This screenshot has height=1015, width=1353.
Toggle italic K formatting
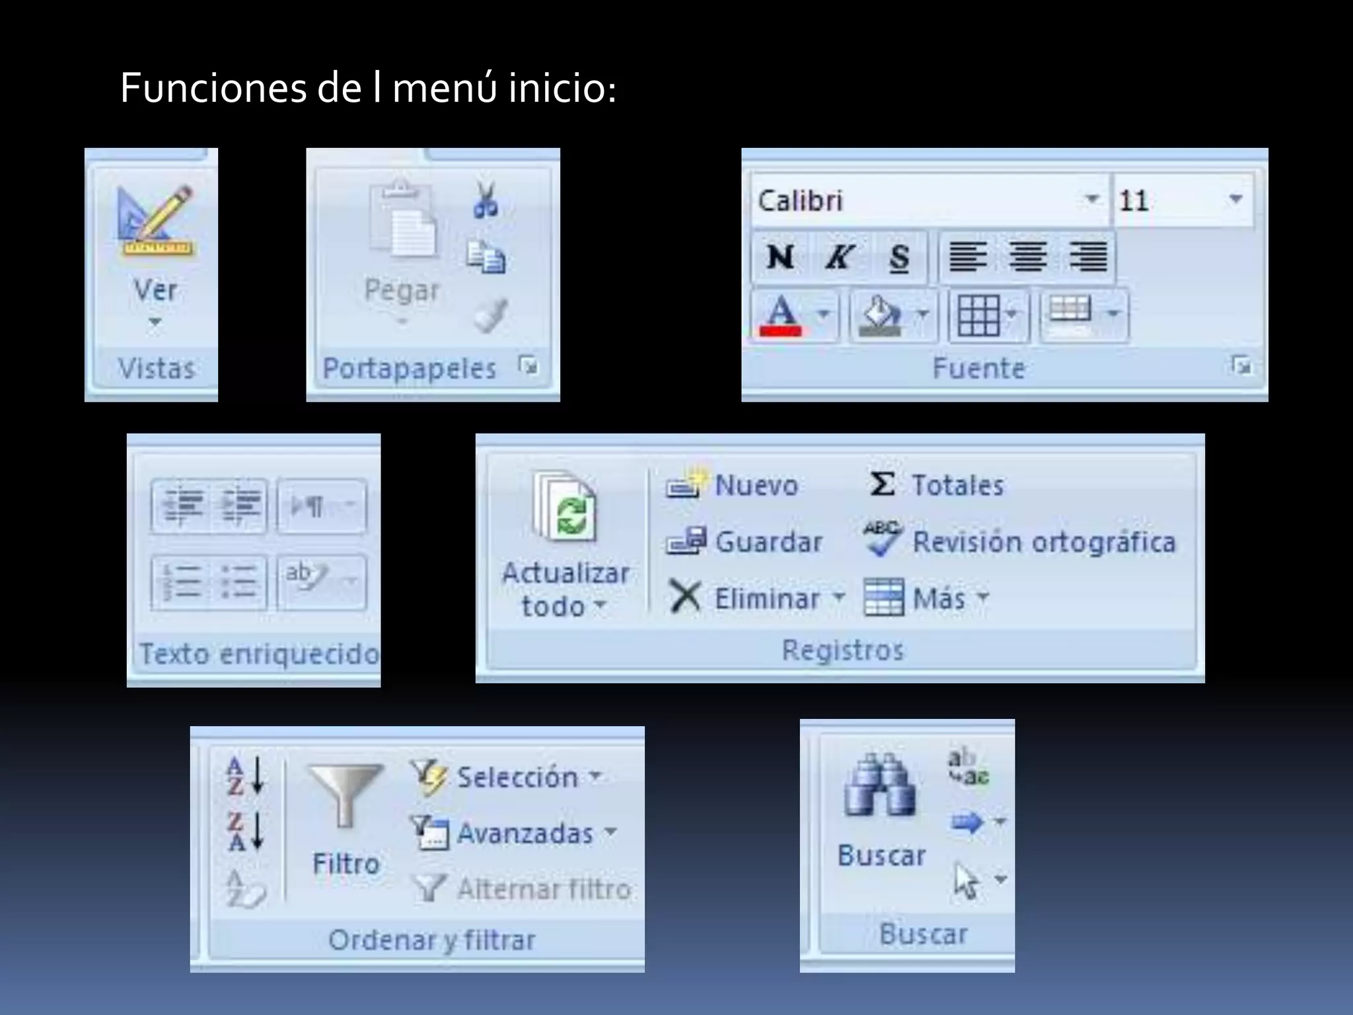pyautogui.click(x=840, y=256)
